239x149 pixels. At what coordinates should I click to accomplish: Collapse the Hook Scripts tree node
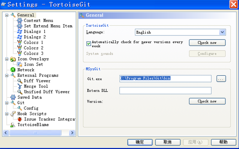point(7,113)
